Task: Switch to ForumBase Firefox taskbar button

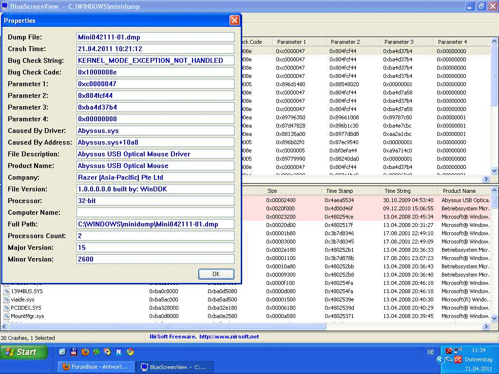Action: (96, 367)
